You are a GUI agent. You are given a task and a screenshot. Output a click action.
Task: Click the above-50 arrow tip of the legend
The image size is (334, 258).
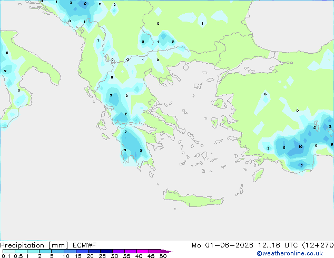point(167,251)
